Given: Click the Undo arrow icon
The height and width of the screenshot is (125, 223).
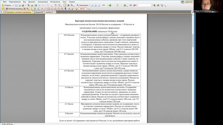Looking at the screenshot, I should tap(43, 5).
